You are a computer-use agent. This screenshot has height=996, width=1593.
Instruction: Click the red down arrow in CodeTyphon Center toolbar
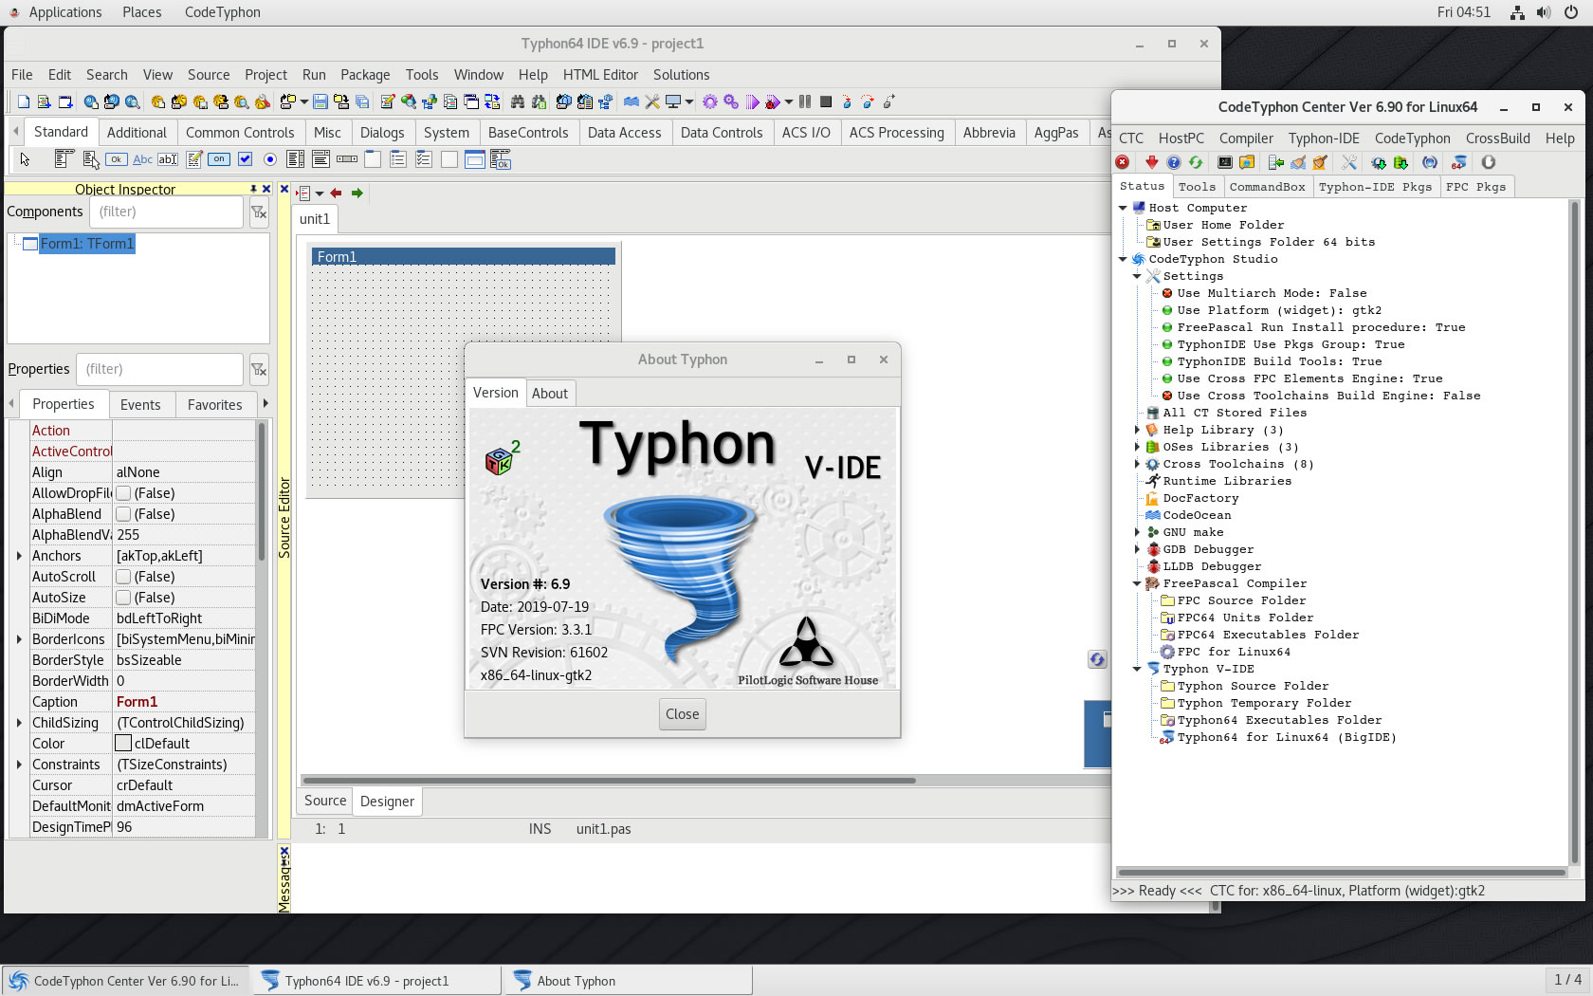(x=1151, y=162)
